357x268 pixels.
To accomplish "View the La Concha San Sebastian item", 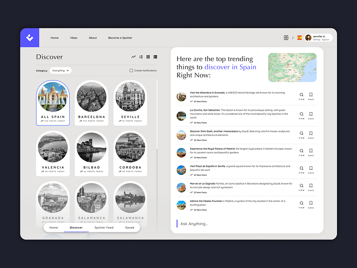I will click(x=301, y=115).
